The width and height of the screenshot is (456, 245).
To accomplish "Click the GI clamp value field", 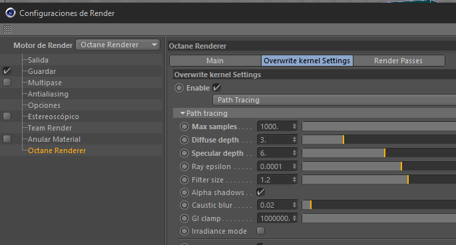I will (x=274, y=218).
